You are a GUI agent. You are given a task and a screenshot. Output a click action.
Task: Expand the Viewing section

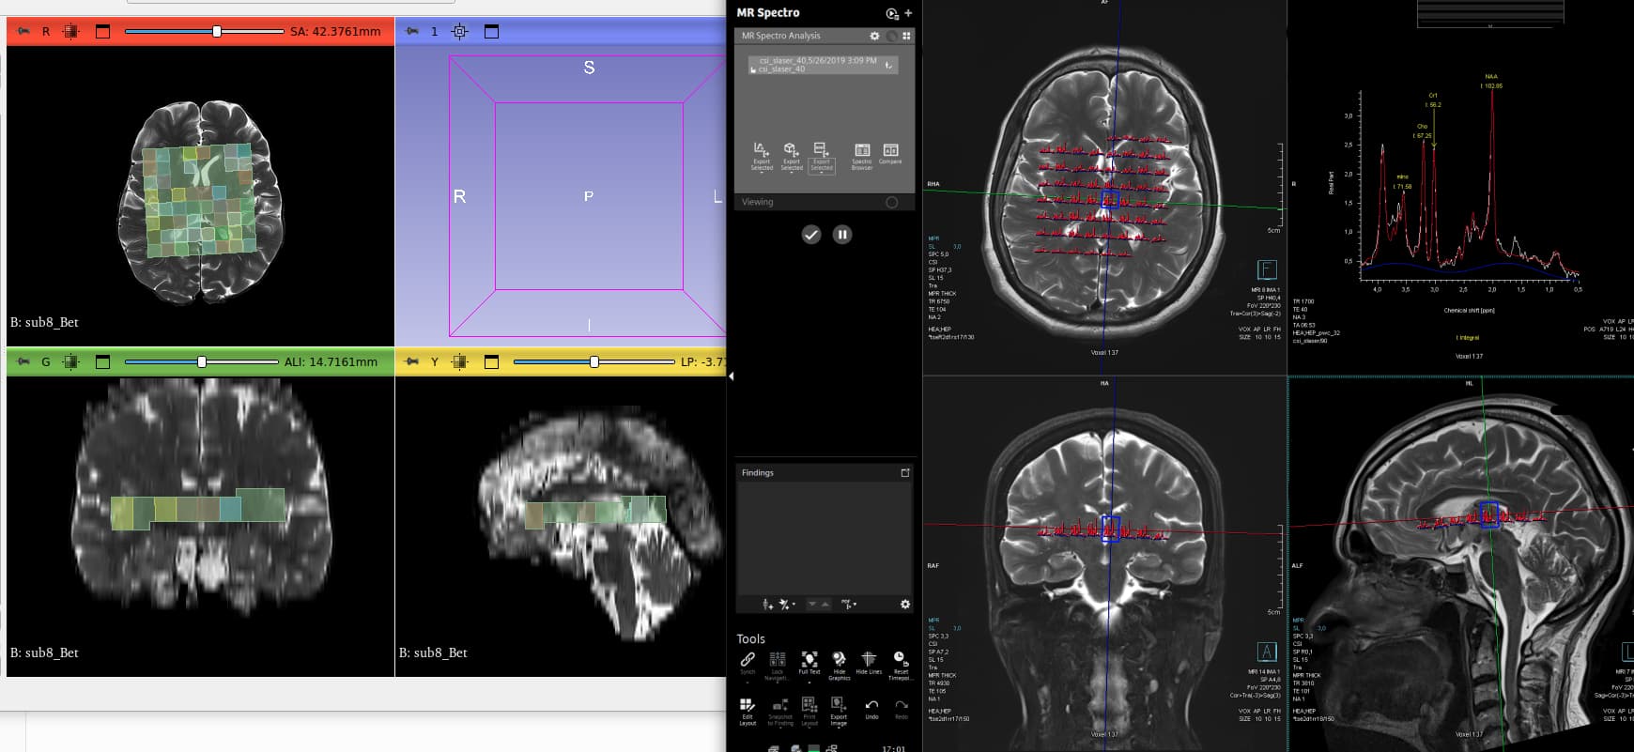click(x=891, y=202)
